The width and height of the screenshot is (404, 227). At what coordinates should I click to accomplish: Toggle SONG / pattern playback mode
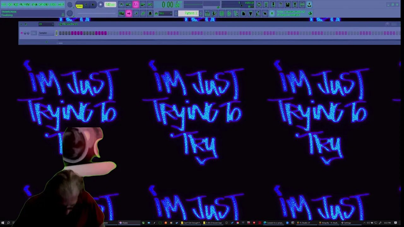[x=79, y=6]
